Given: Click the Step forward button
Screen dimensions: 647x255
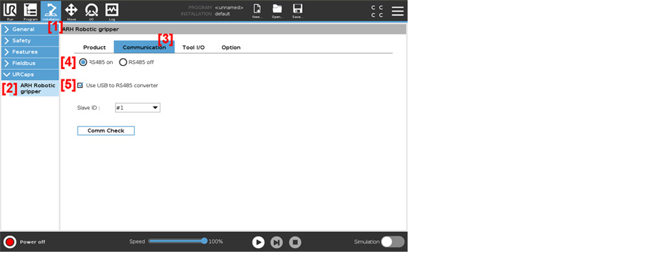Looking at the screenshot, I should pos(276,242).
